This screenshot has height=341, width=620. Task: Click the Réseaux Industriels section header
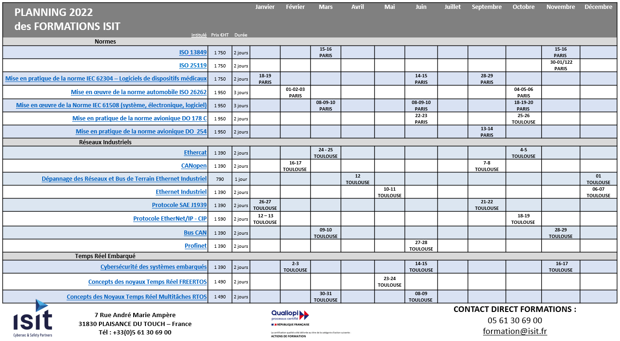105,142
